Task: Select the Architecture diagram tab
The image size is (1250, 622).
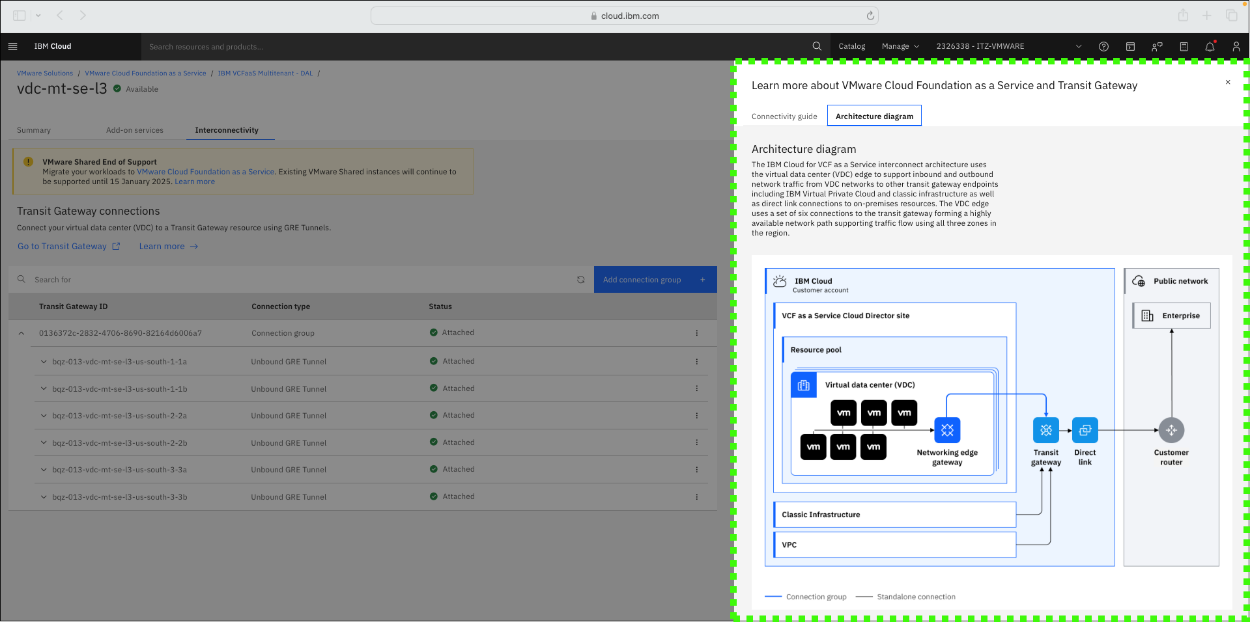Action: tap(874, 116)
